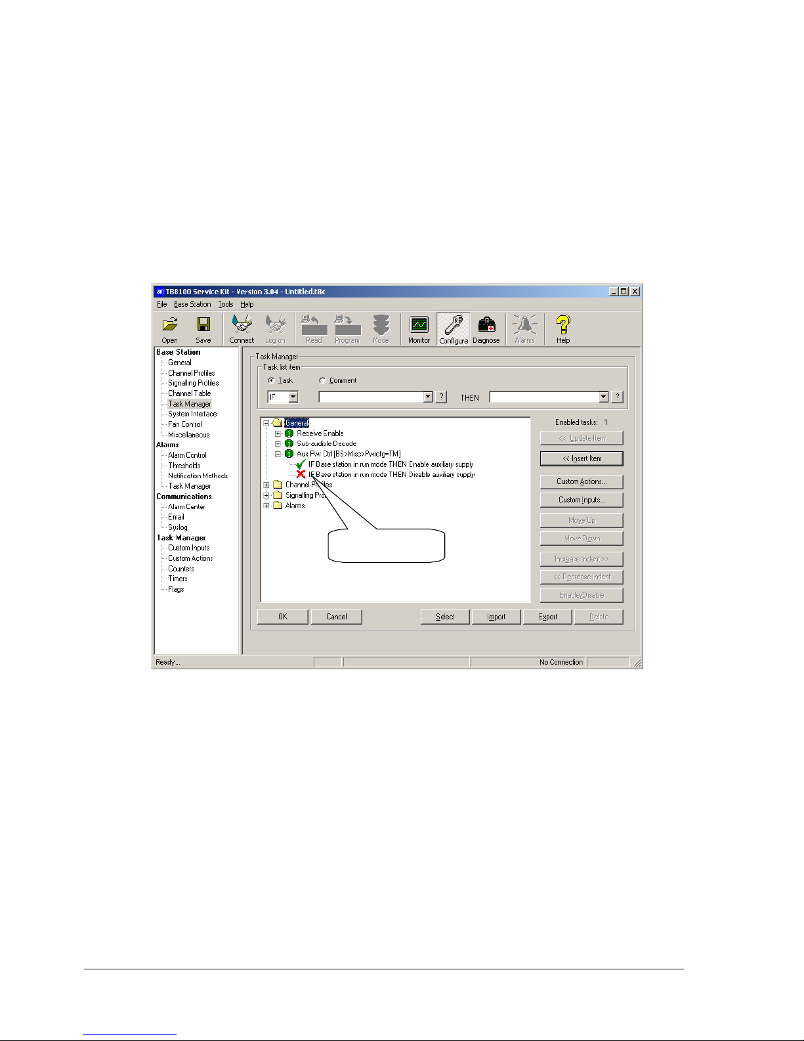Open the Monitor view icon
The image size is (804, 1041).
coord(419,324)
